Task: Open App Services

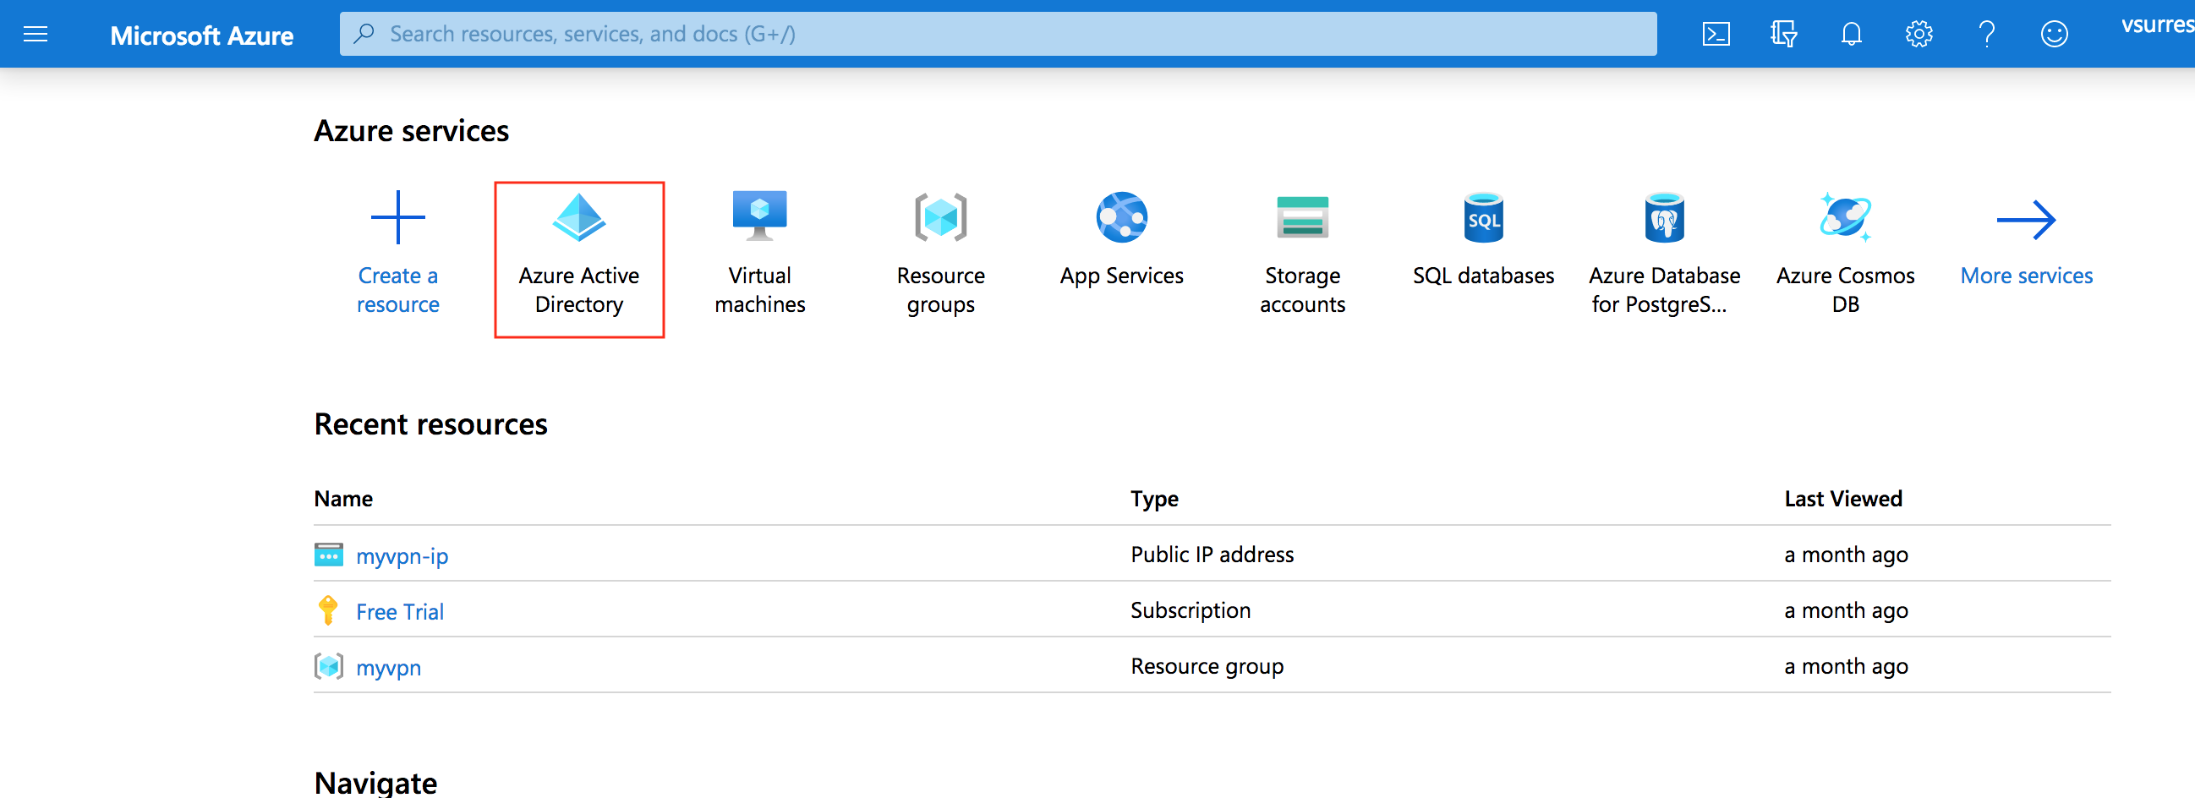Action: coord(1121,247)
